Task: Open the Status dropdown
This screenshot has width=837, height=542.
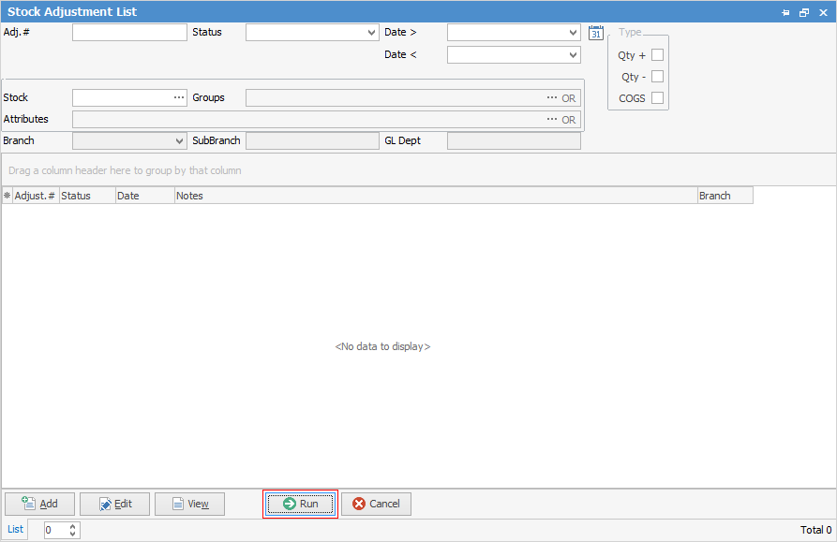Action: tap(372, 32)
